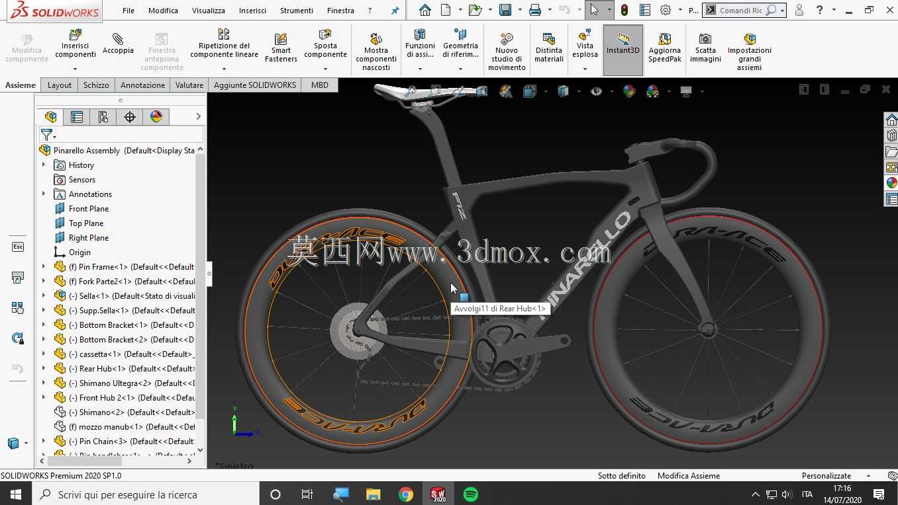Switch to the Aggiunte SOLIDWORKS tab
Screen dimensions: 898x505
[255, 85]
